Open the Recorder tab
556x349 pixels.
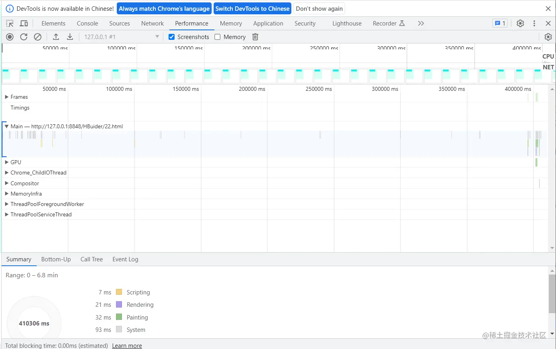tap(389, 24)
